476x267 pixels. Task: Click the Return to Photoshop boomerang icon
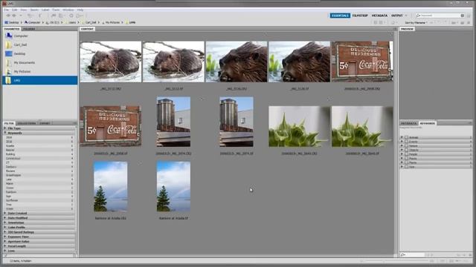click(x=39, y=16)
